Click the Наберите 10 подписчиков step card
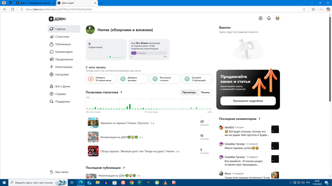The height and width of the screenshot is (186, 332). (x=101, y=79)
